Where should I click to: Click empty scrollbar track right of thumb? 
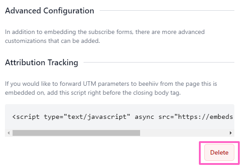tap(184, 133)
